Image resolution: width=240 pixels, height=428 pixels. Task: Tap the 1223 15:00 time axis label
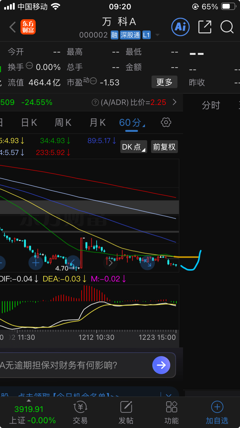[157, 338]
